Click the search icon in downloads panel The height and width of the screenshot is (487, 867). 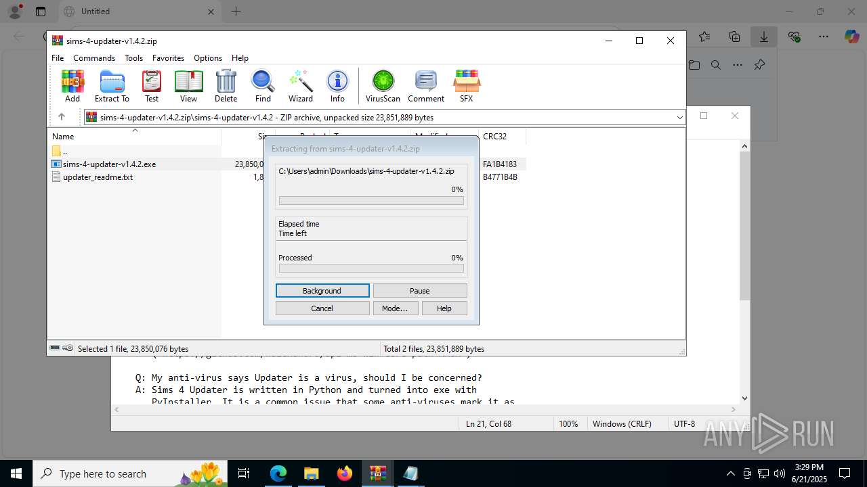(715, 65)
